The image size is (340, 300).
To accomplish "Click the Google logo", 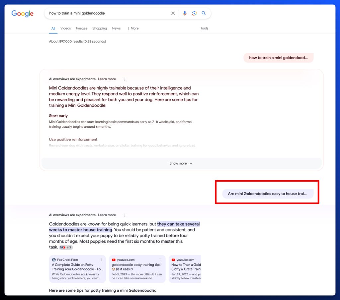I will coord(22,14).
